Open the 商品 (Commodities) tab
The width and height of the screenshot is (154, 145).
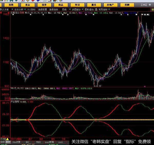[61, 5]
